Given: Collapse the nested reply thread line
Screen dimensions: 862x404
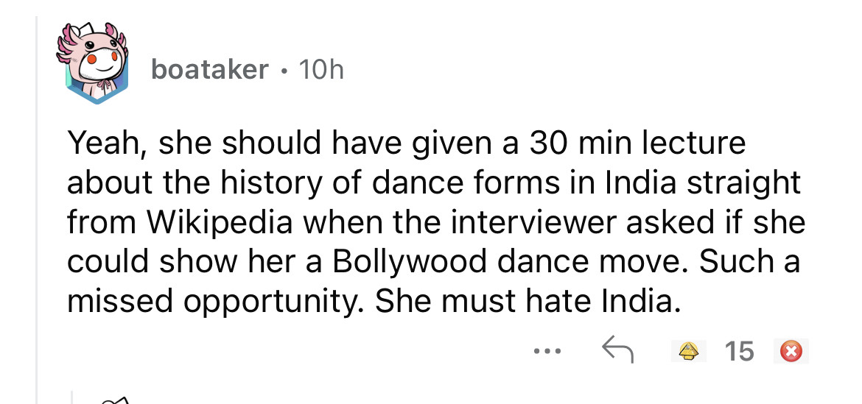Looking at the screenshot, I should [x=72, y=396].
